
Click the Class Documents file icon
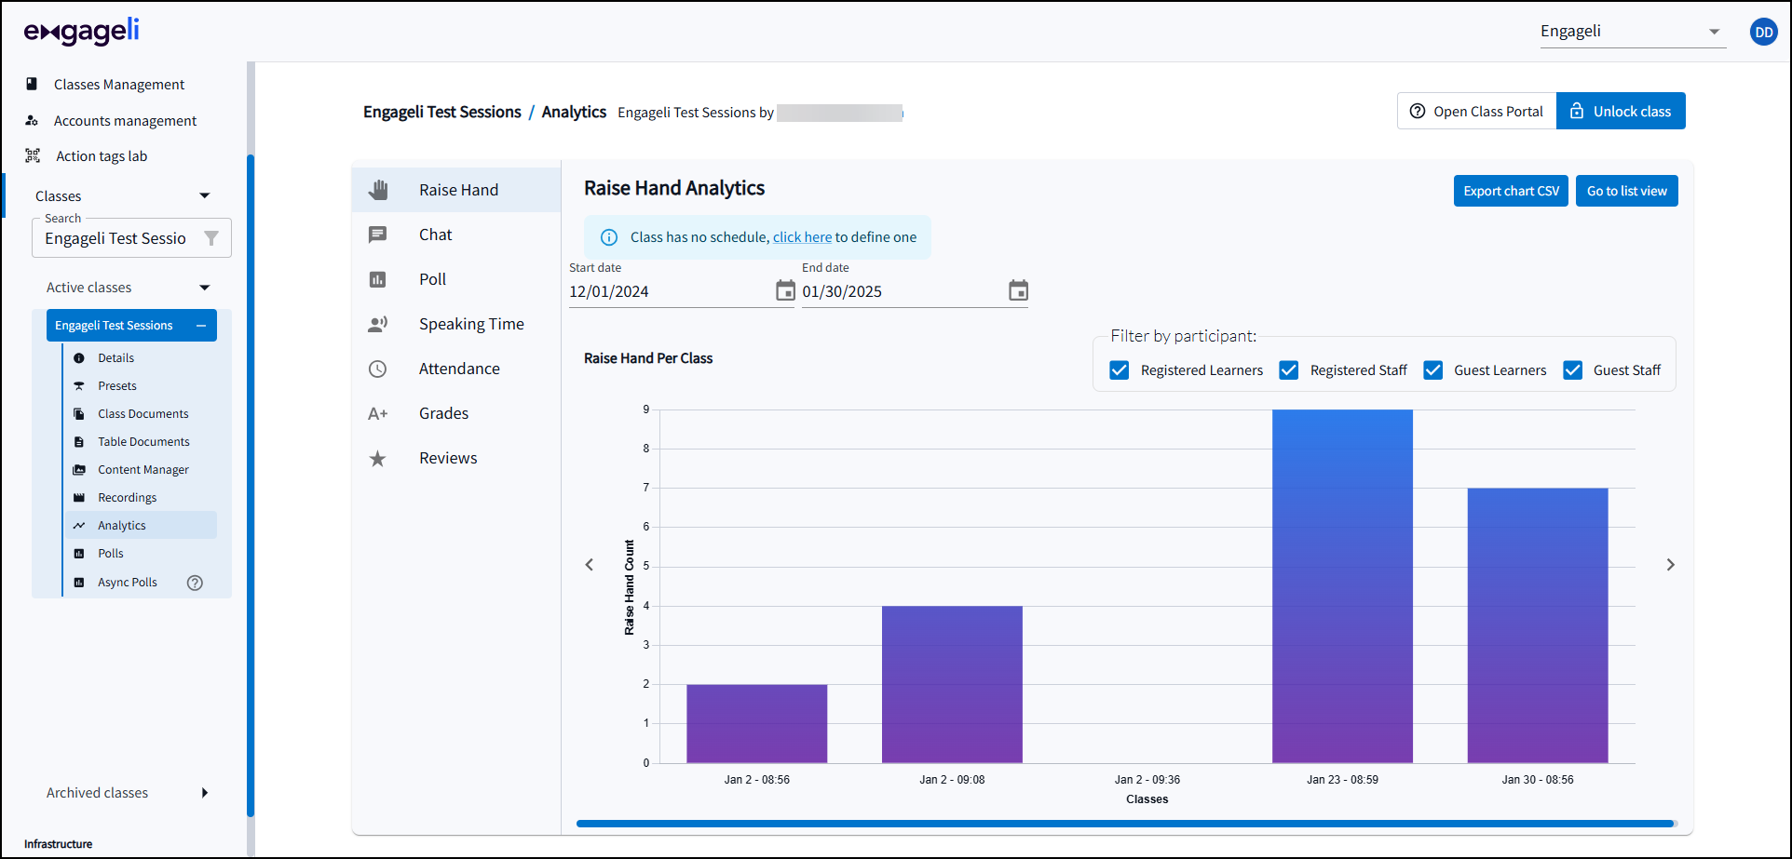point(79,414)
